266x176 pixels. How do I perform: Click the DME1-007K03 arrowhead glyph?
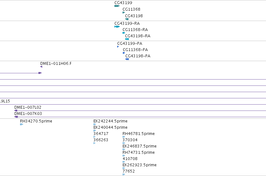[x=16, y=117]
